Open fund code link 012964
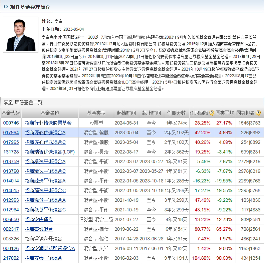 [11, 210]
